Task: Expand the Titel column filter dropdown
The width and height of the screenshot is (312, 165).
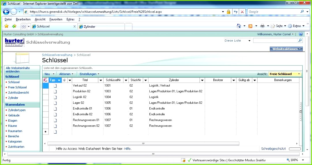Action: click(101, 80)
